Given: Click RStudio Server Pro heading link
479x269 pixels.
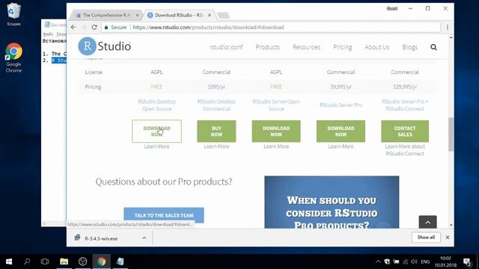Looking at the screenshot, I should point(341,105).
